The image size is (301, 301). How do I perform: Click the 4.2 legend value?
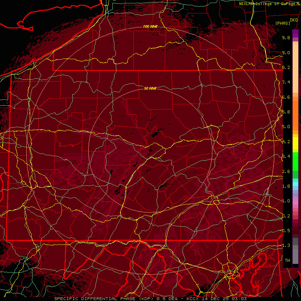coord(286,142)
